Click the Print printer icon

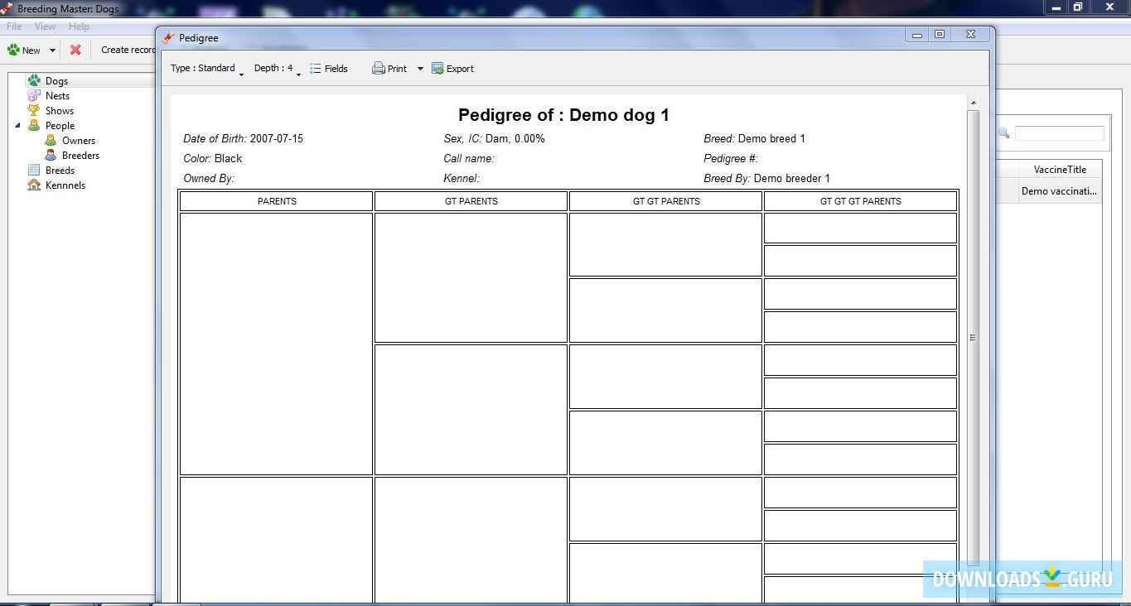(379, 69)
